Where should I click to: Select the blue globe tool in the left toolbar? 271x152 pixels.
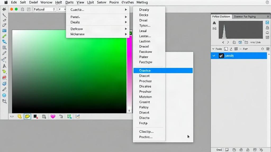click(x=4, y=84)
